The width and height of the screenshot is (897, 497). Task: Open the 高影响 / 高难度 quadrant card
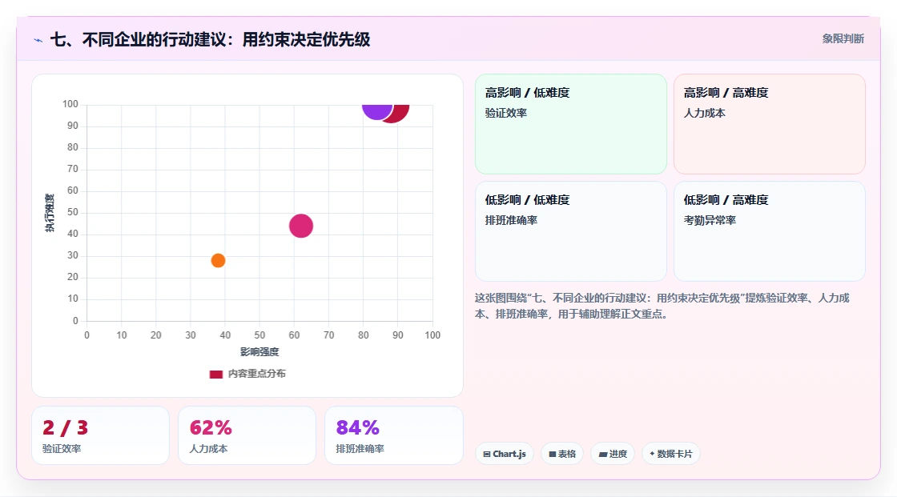770,123
